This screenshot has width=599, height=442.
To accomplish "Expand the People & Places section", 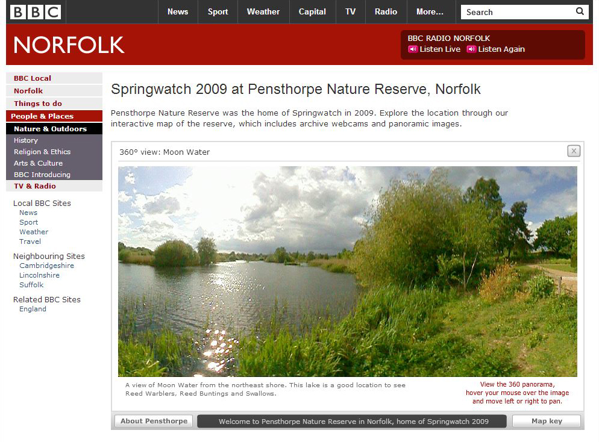I will 54,116.
